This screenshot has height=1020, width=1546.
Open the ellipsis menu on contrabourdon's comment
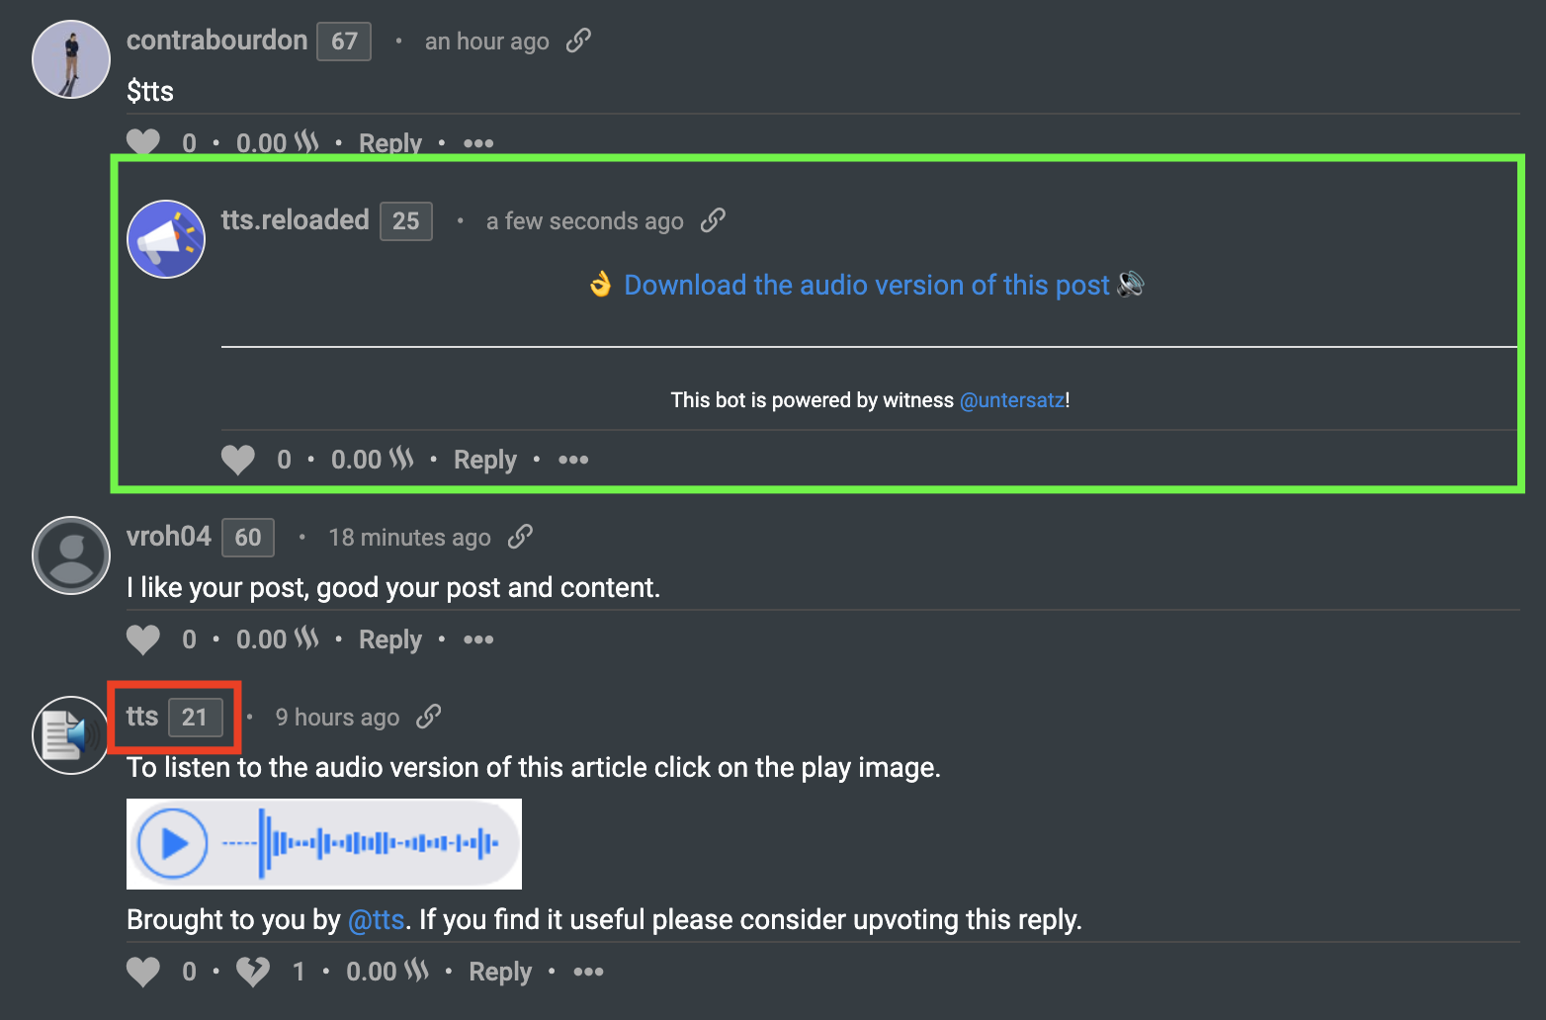pos(478,144)
